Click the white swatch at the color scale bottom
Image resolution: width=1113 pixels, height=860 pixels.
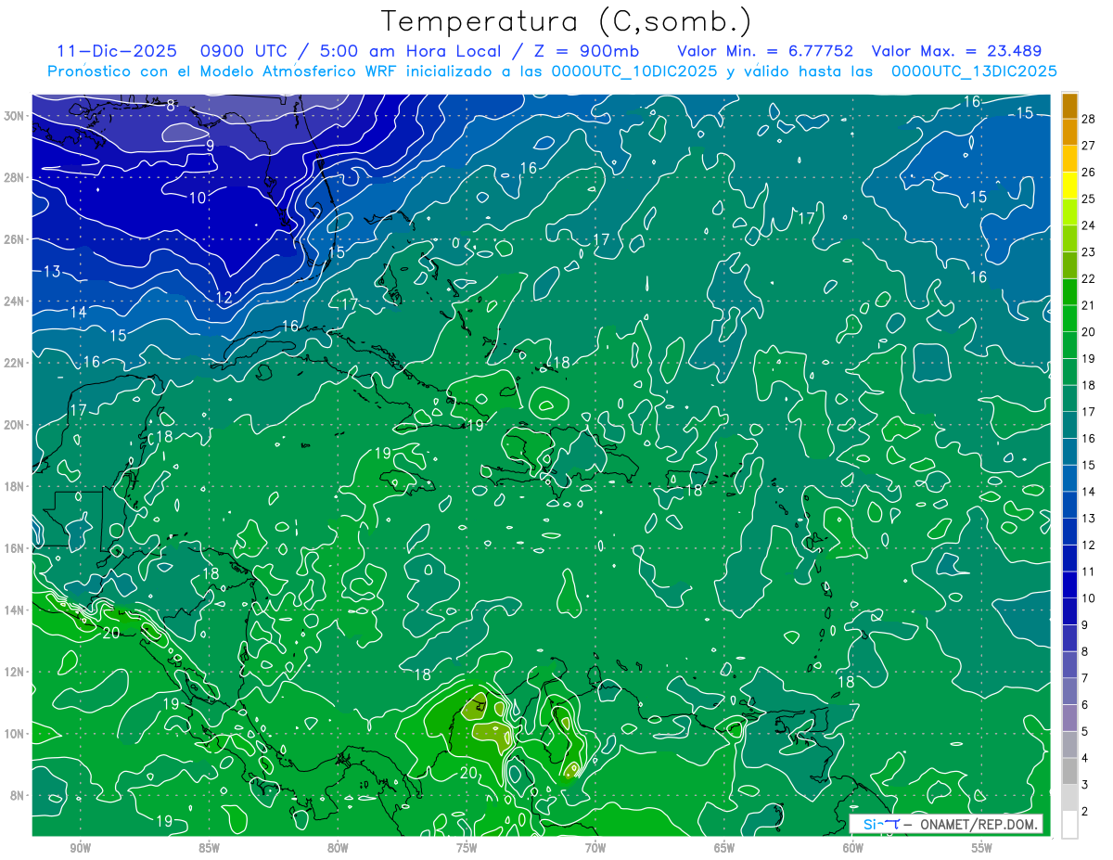1070,825
